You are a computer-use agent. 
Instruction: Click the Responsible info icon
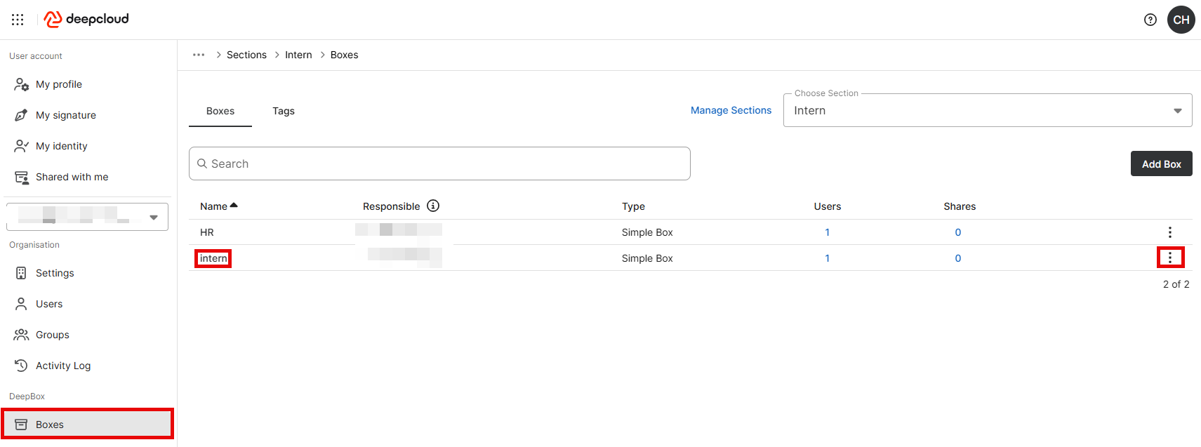(433, 206)
